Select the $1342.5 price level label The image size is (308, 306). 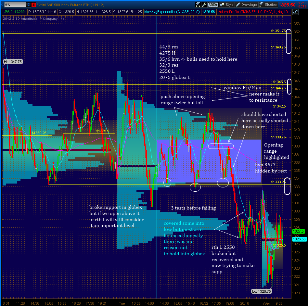(279, 106)
